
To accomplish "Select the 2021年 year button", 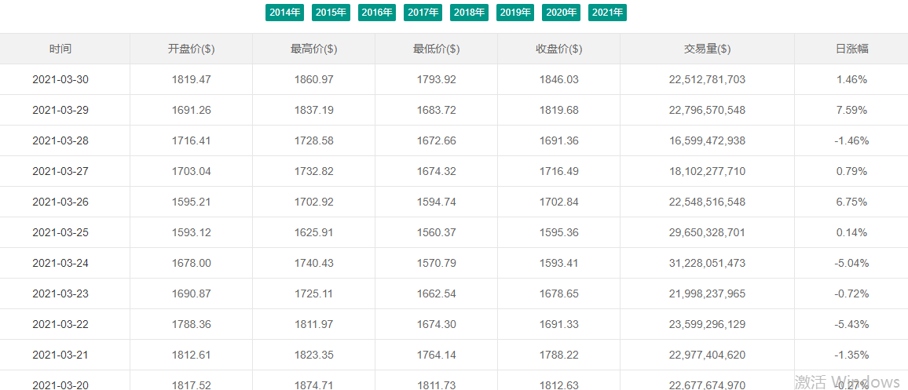I will 607,12.
